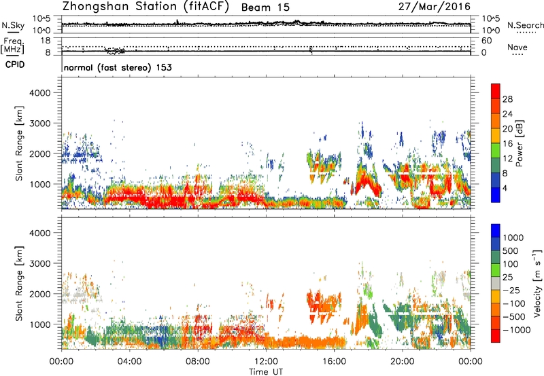544x376 pixels.
Task: Click the gray segment of Velocity colorbar
Action: (496, 284)
